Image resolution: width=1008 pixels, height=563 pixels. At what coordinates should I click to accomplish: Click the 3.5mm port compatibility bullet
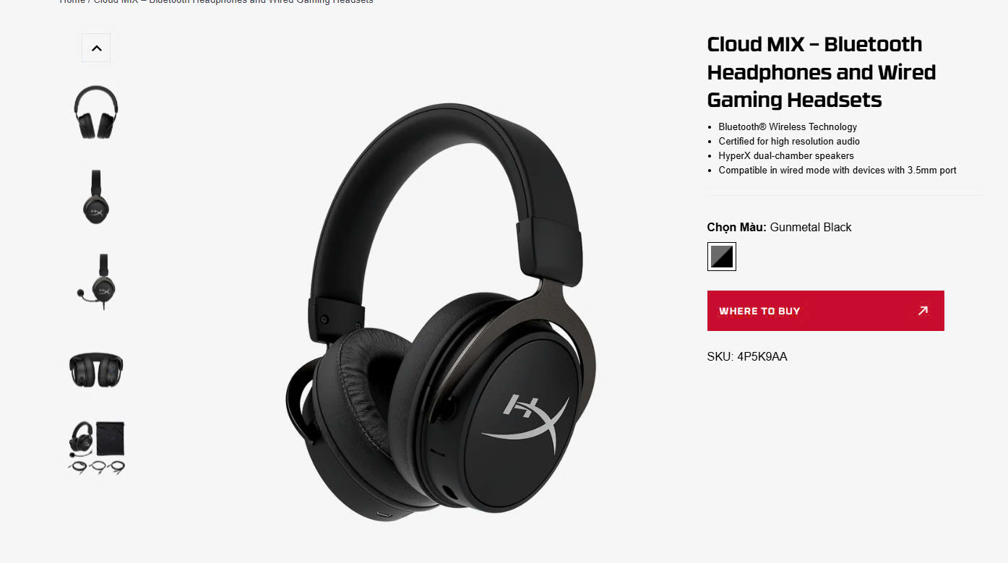(x=837, y=170)
